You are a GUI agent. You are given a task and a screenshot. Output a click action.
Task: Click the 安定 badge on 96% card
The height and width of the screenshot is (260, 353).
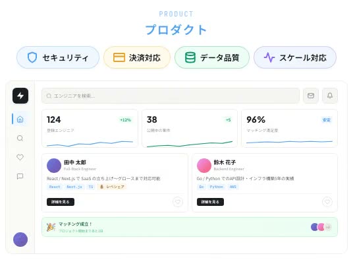tap(327, 119)
